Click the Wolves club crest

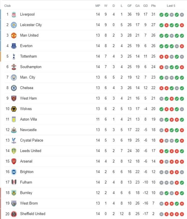tap(14, 109)
